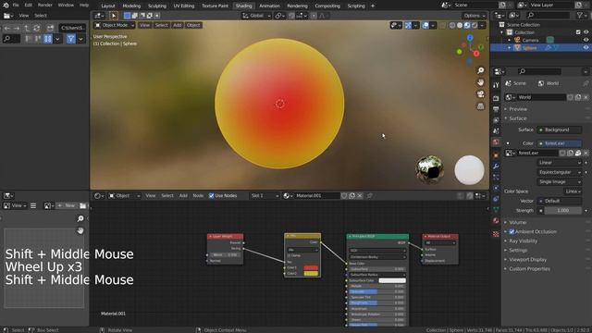This screenshot has width=592, height=333.
Task: Open the Object Mode dropdown
Action: click(115, 25)
